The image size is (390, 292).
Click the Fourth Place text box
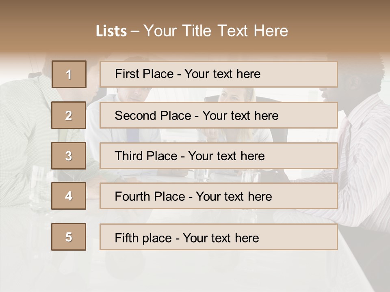tap(219, 196)
